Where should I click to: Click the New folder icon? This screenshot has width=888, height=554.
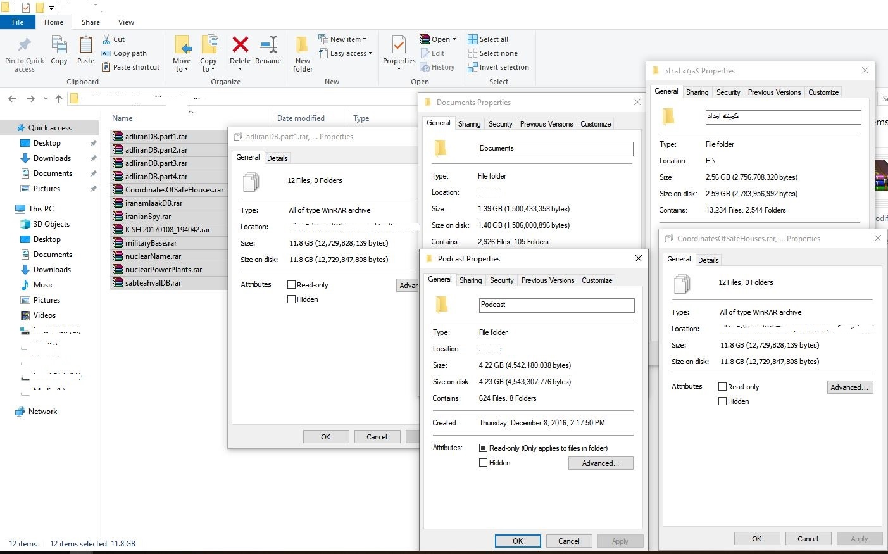pyautogui.click(x=303, y=46)
